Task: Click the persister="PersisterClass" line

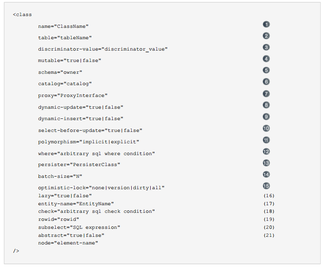Action: point(79,165)
